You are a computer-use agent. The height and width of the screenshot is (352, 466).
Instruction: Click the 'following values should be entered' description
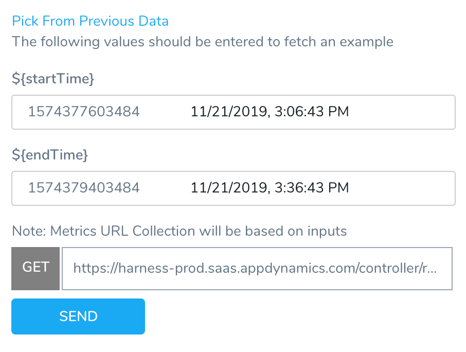click(202, 42)
